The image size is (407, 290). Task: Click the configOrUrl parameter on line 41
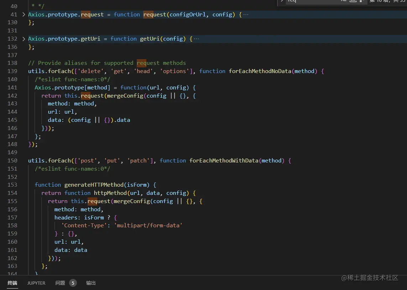pyautogui.click(x=187, y=15)
